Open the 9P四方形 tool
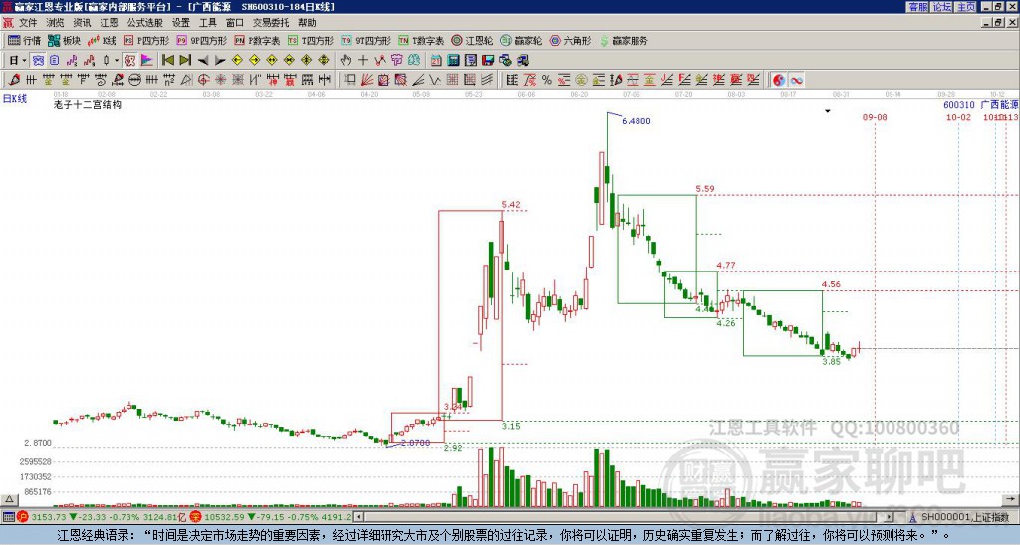 click(202, 40)
